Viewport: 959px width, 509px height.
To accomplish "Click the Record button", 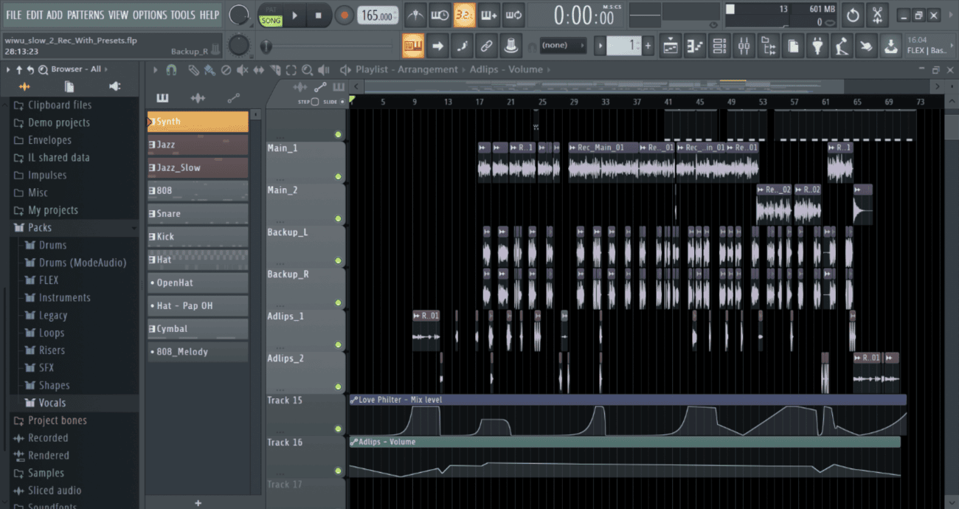I will pyautogui.click(x=344, y=15).
